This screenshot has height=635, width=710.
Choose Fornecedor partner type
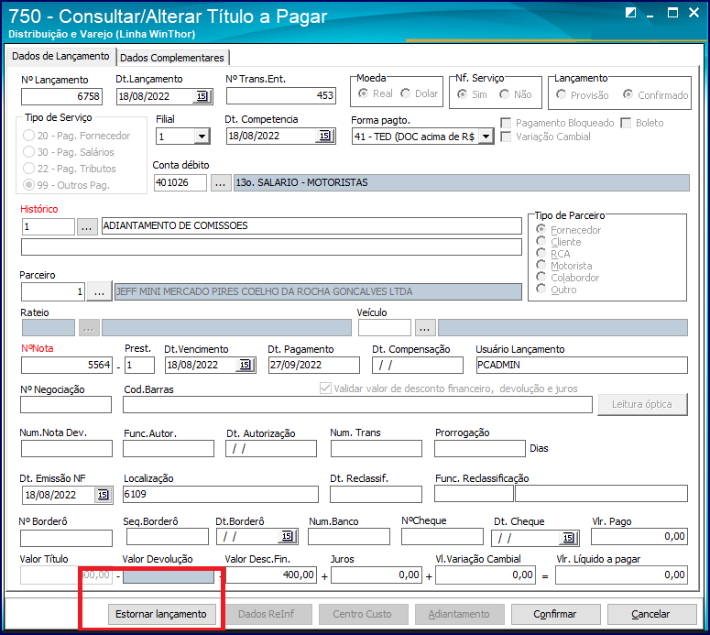(541, 229)
